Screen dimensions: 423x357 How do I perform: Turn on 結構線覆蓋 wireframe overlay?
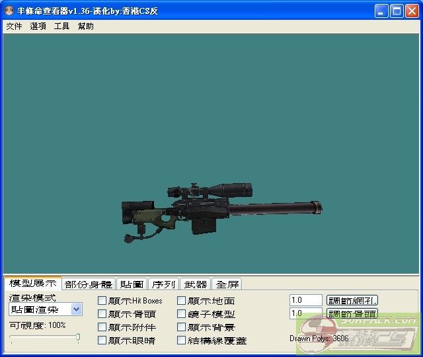(181, 340)
